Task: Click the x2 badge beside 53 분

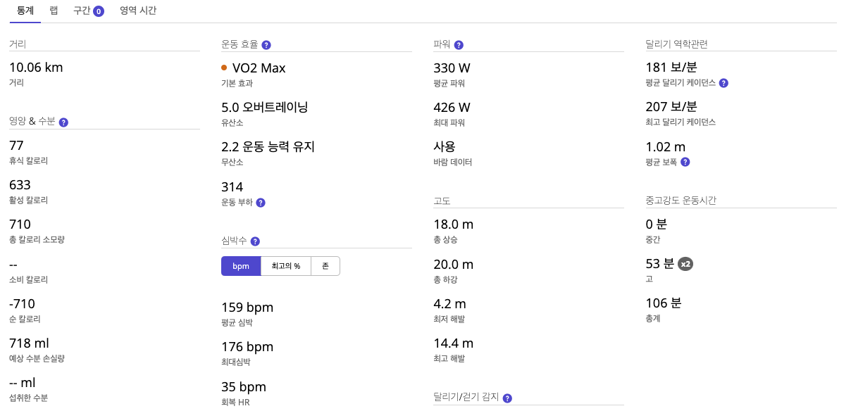Action: (x=685, y=264)
